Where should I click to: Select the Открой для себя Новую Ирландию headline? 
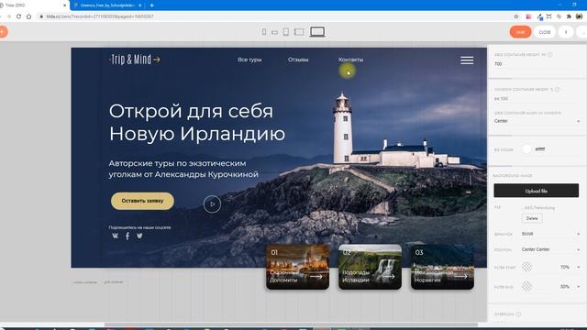[197, 122]
